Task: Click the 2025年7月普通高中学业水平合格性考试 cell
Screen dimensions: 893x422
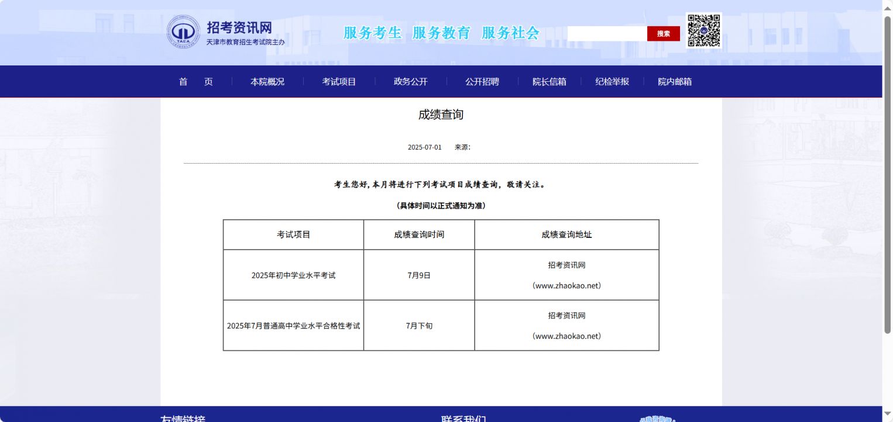Action: point(294,326)
